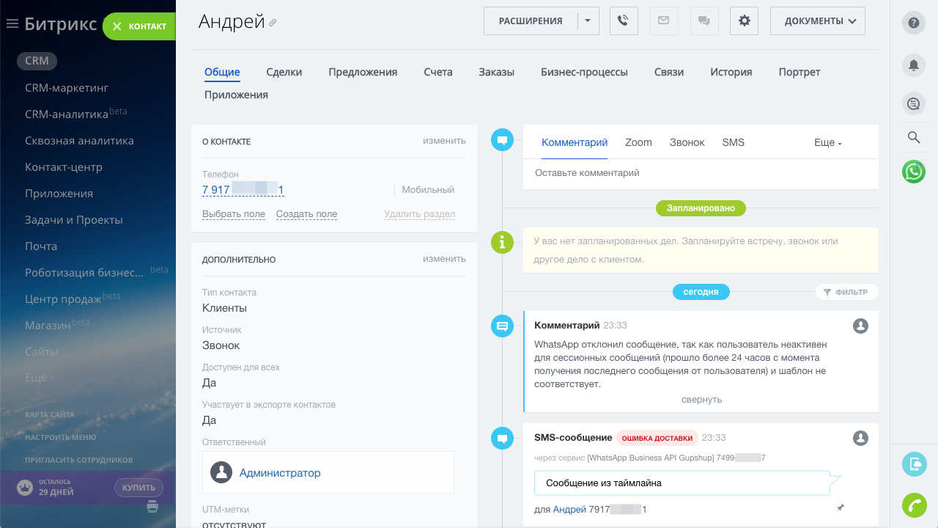
Task: Open the Администратор responsible link
Action: click(280, 473)
